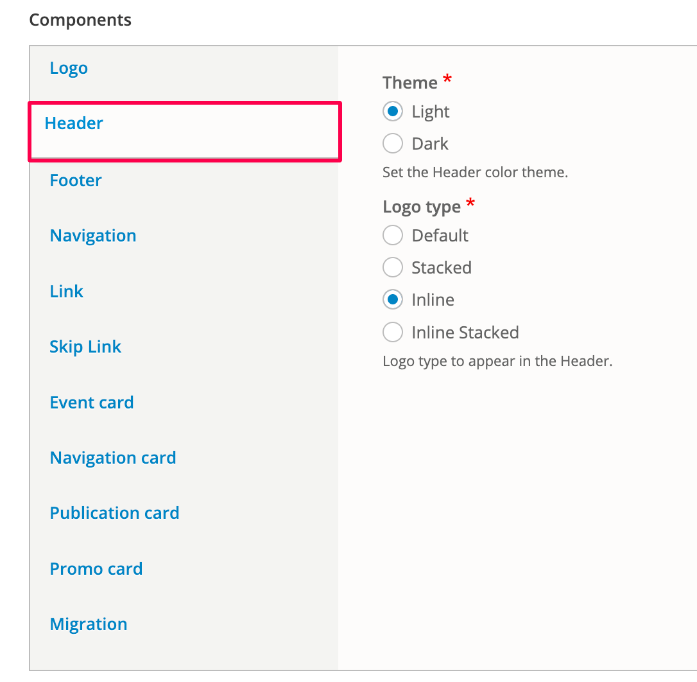Screen dimensions: 697x682
Task: Switch to the Footer tab
Action: click(x=76, y=180)
